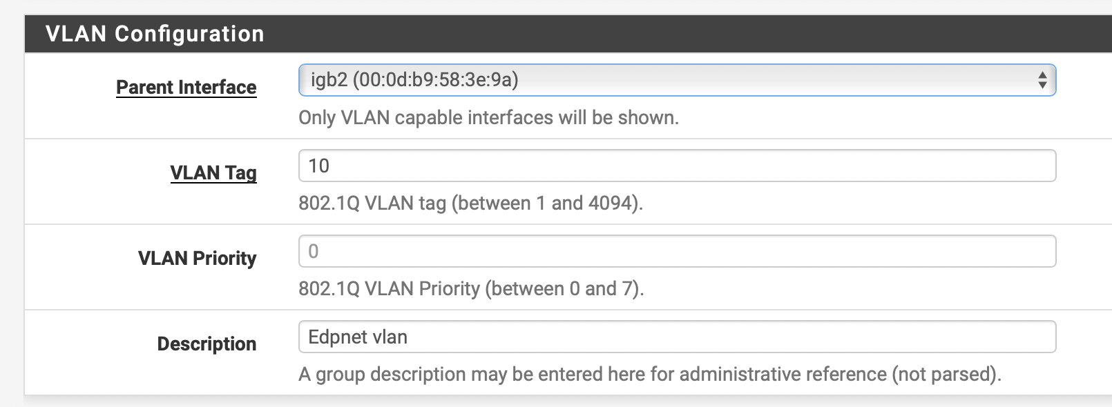
Task: Click the placeholder 0 in VLAN Priority
Action: click(314, 251)
